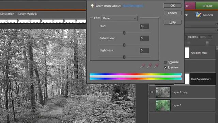Click the Lightness slider handle
This screenshot has width=218, height=123.
click(124, 57)
